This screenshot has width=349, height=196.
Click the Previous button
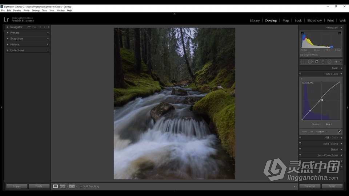pyautogui.click(x=310, y=186)
